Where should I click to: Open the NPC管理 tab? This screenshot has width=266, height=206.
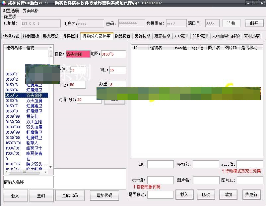click(181, 36)
